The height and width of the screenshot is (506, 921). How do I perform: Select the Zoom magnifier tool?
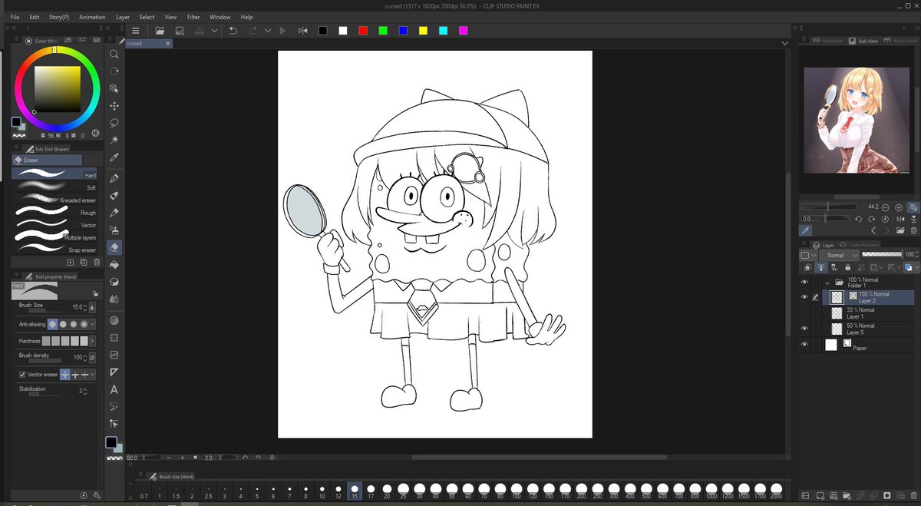click(x=114, y=55)
